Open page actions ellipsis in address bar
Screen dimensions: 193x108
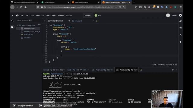116,7
